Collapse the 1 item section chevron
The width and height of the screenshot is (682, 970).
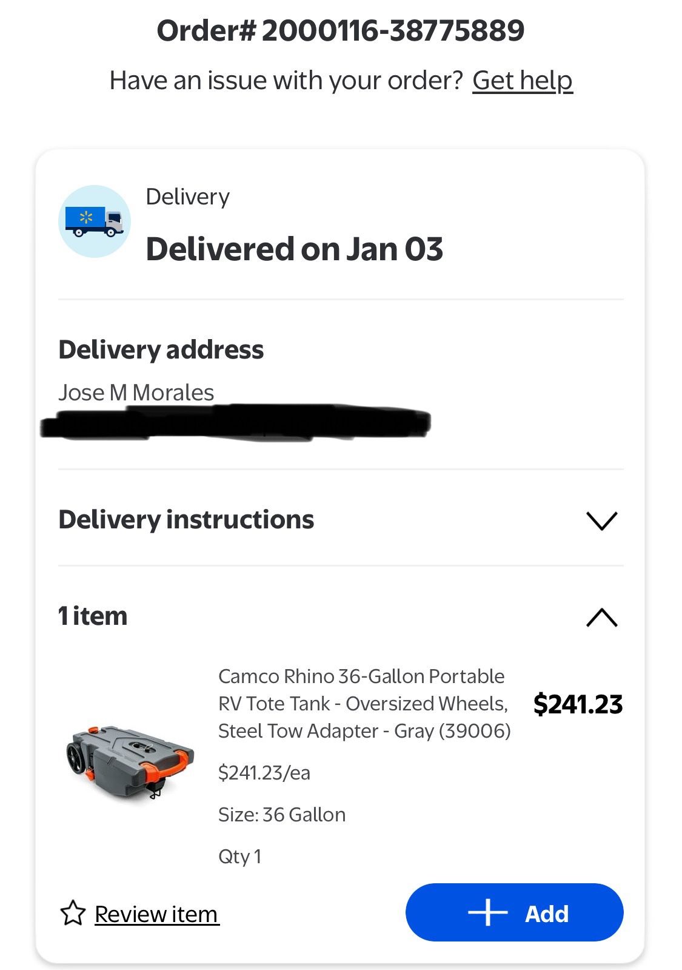point(601,617)
